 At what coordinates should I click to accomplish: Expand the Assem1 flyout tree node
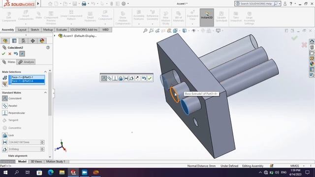55,36
